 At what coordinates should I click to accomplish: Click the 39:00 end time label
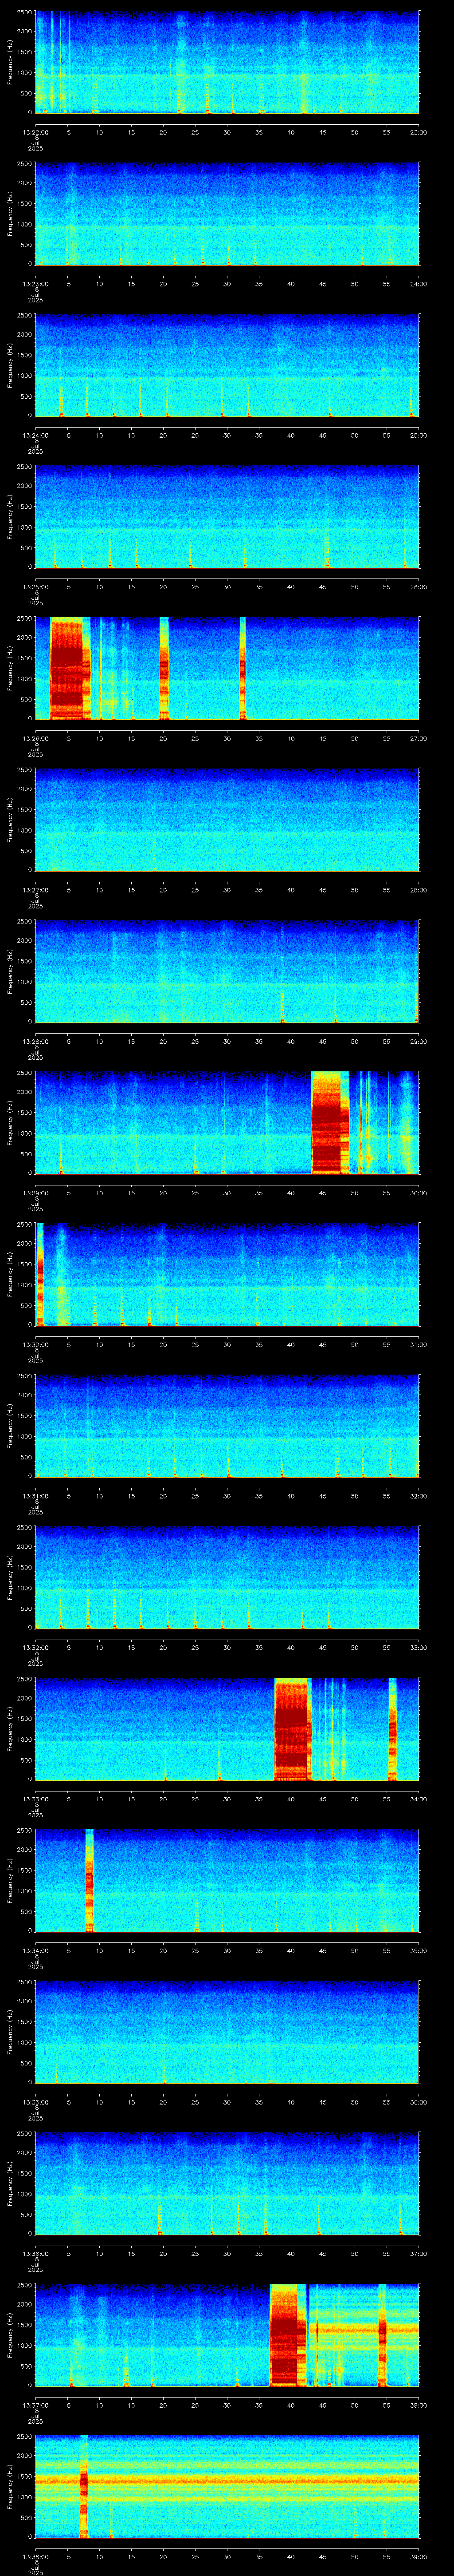pos(418,2556)
